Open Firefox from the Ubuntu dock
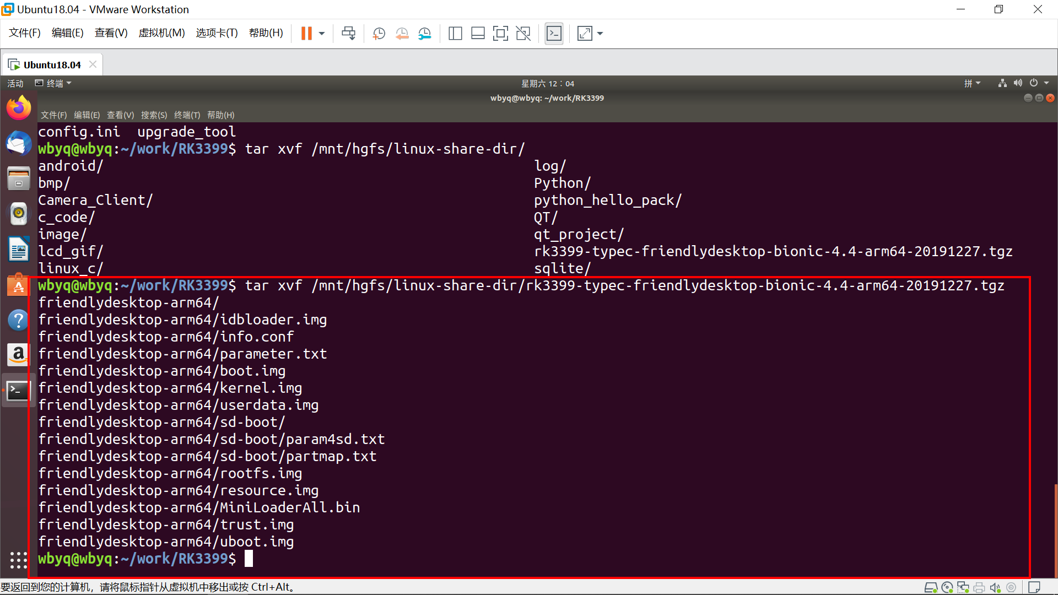This screenshot has height=595, width=1058. pyautogui.click(x=18, y=107)
